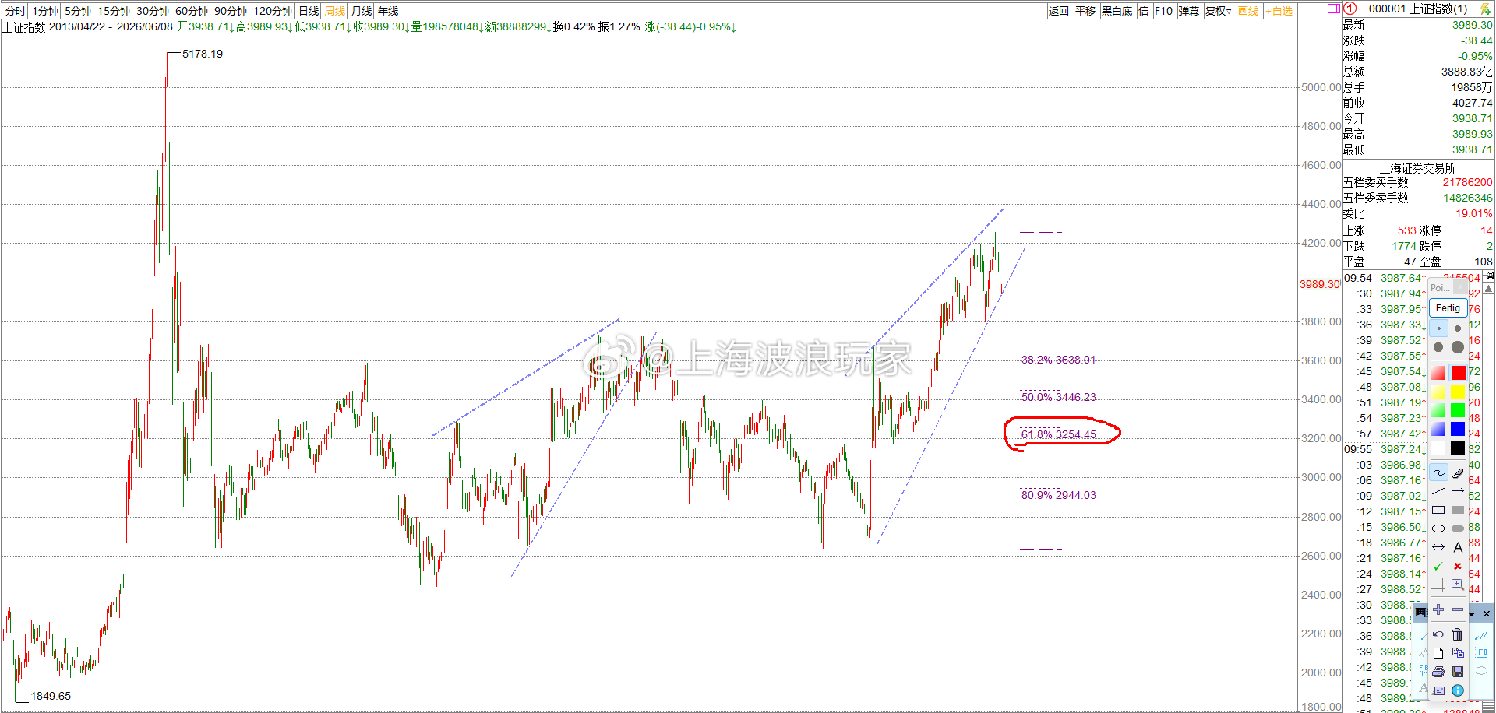Select the region crop selection tool
1496x713 pixels.
(1438, 585)
